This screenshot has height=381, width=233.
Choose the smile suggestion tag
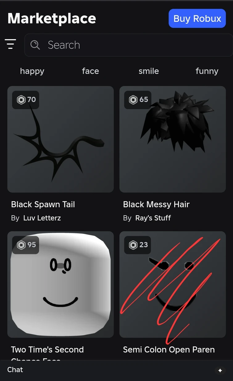click(149, 71)
